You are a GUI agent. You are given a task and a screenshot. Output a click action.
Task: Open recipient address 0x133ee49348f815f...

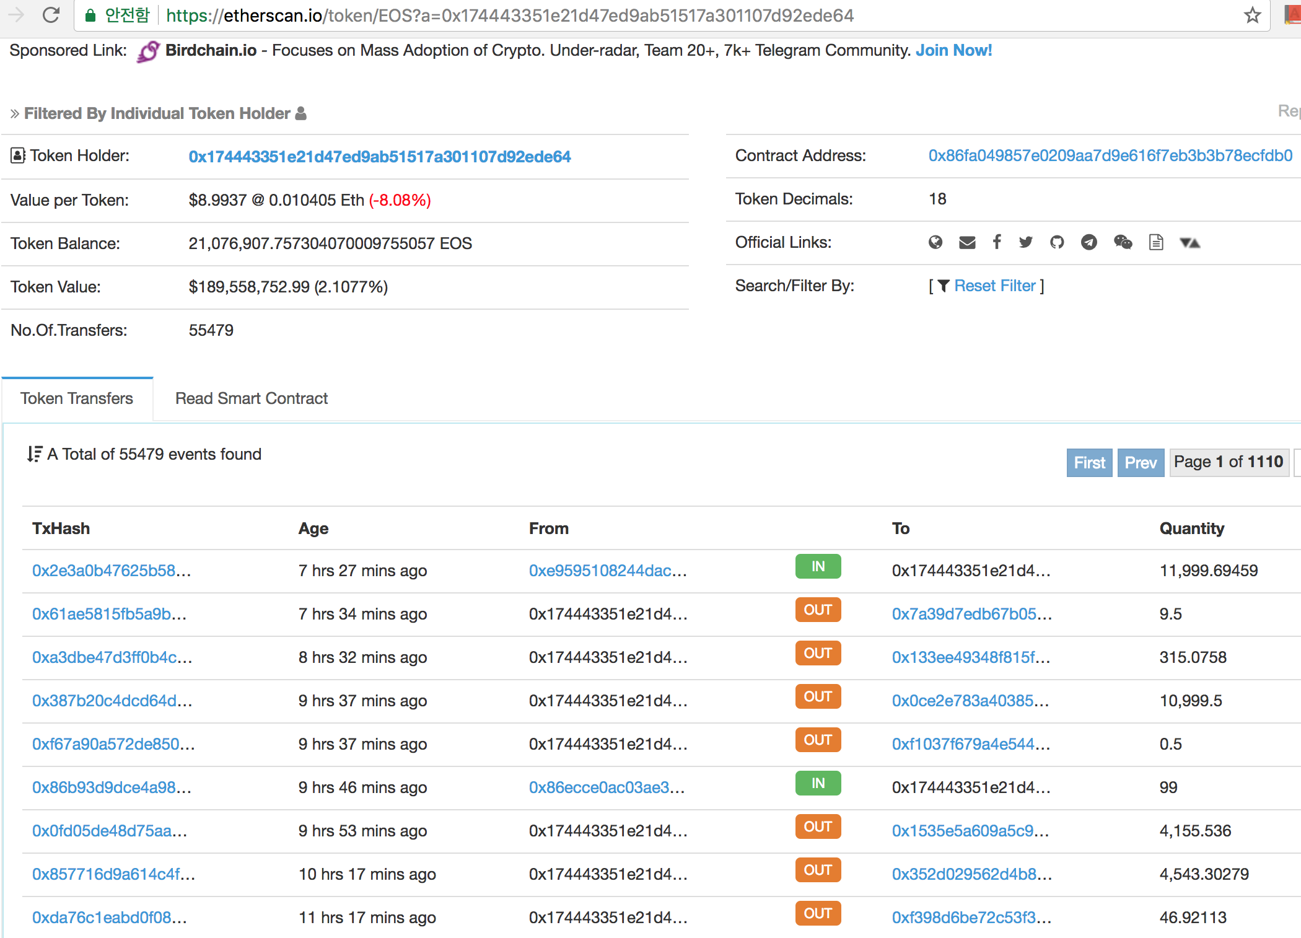971,657
